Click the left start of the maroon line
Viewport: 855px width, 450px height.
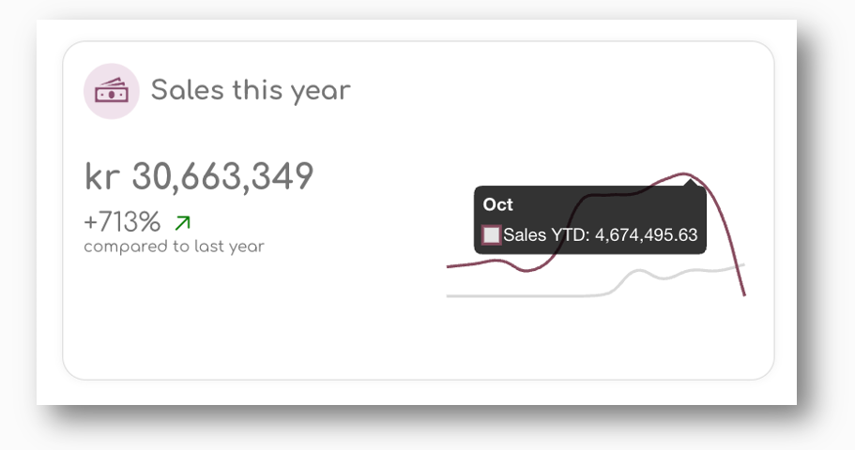point(449,266)
